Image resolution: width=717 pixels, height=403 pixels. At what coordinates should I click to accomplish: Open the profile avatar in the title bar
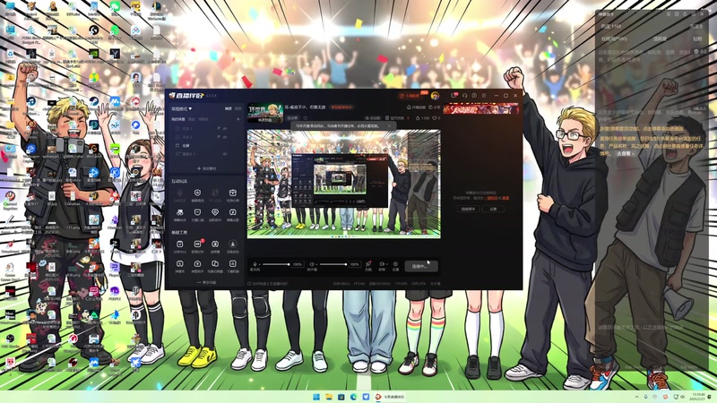435,96
